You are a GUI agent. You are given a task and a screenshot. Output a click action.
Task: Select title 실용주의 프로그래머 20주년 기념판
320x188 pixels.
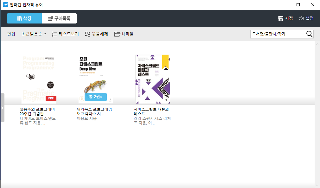[x=37, y=111]
